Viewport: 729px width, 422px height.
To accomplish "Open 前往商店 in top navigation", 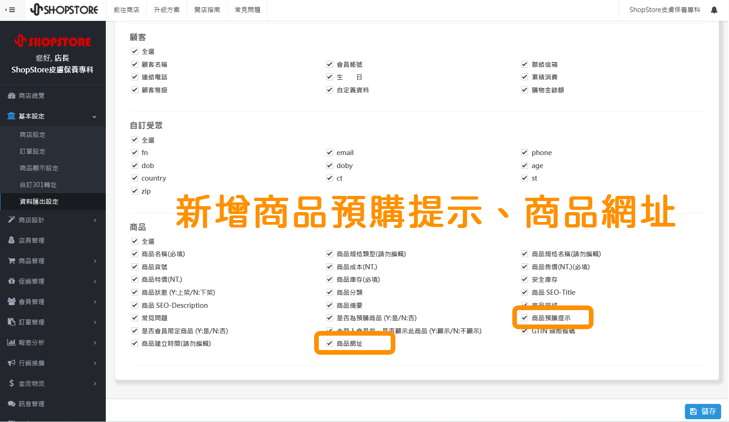I will (x=126, y=10).
